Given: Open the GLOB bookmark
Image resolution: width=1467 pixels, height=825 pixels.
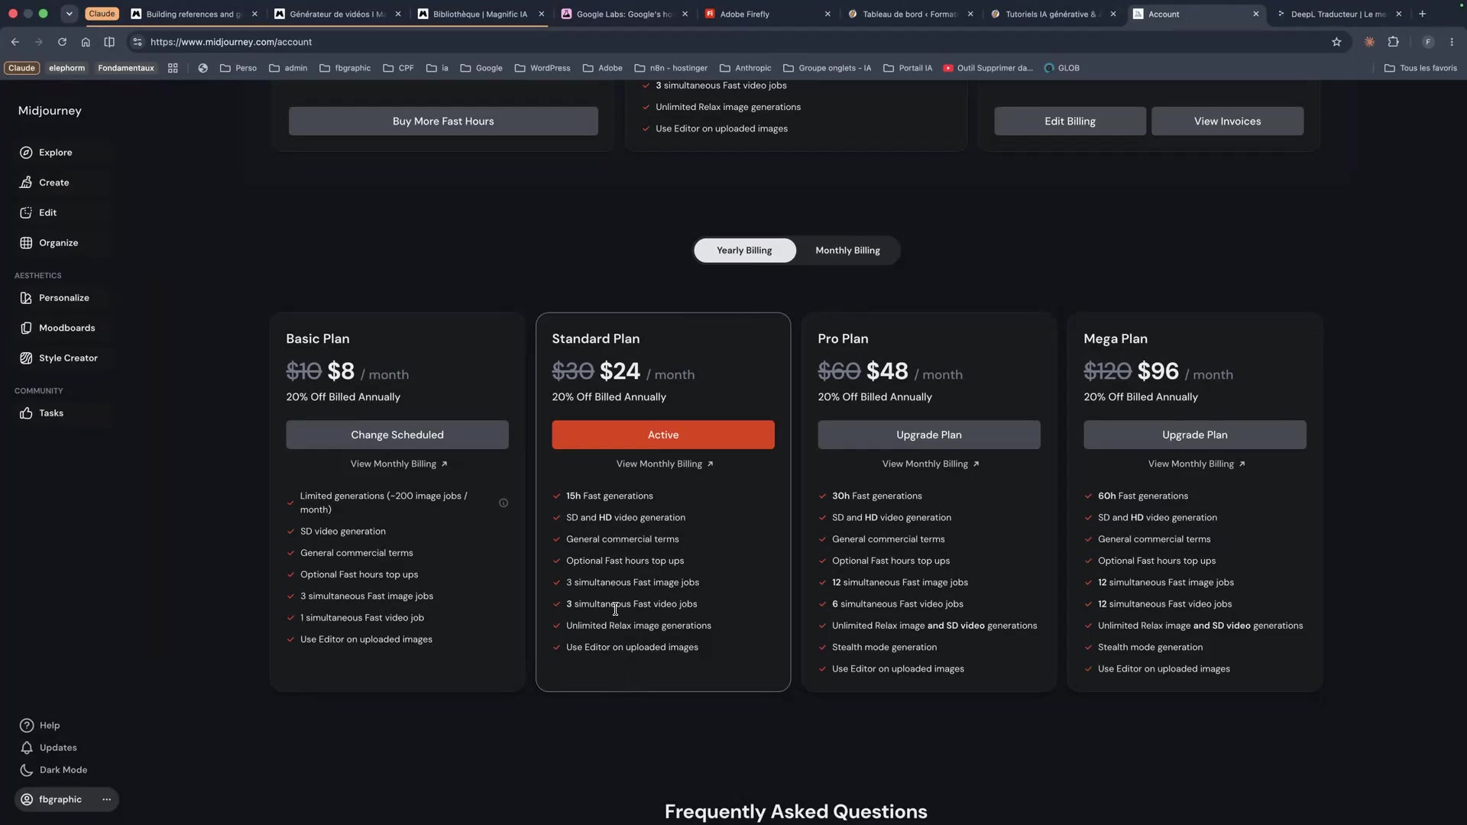Looking at the screenshot, I should coord(1062,68).
